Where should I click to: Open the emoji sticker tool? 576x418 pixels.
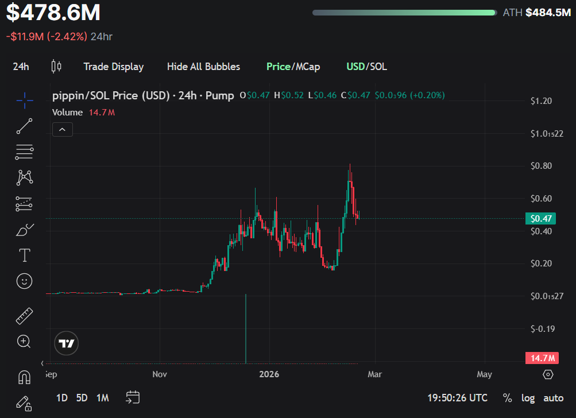[24, 281]
